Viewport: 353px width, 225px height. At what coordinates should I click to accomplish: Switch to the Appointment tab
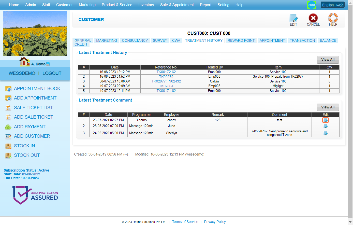272,40
